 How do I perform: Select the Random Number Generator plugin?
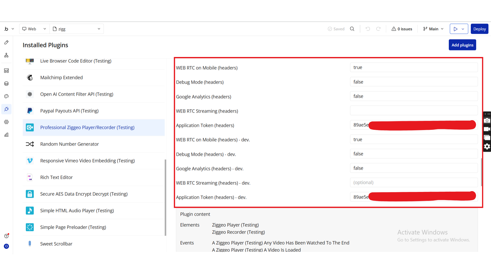(69, 144)
